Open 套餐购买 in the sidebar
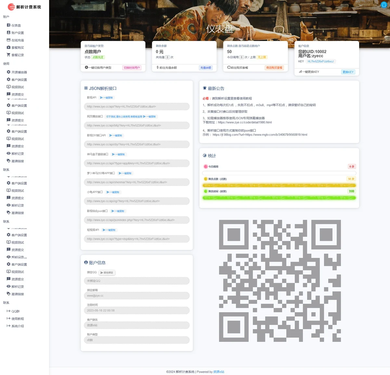Screen dimensions: 390x375 click(x=18, y=47)
